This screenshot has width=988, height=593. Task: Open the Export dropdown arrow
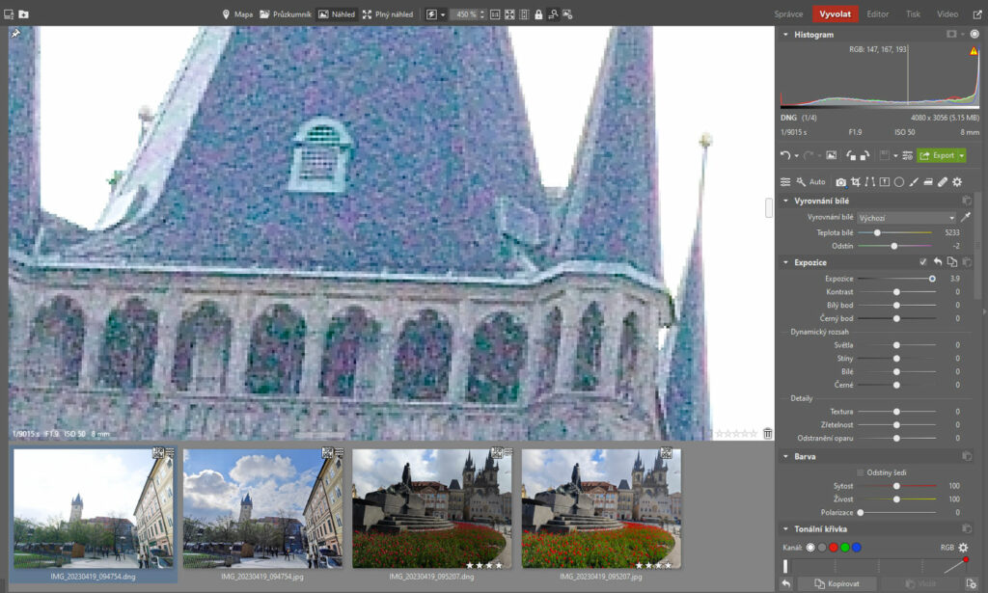click(x=962, y=155)
